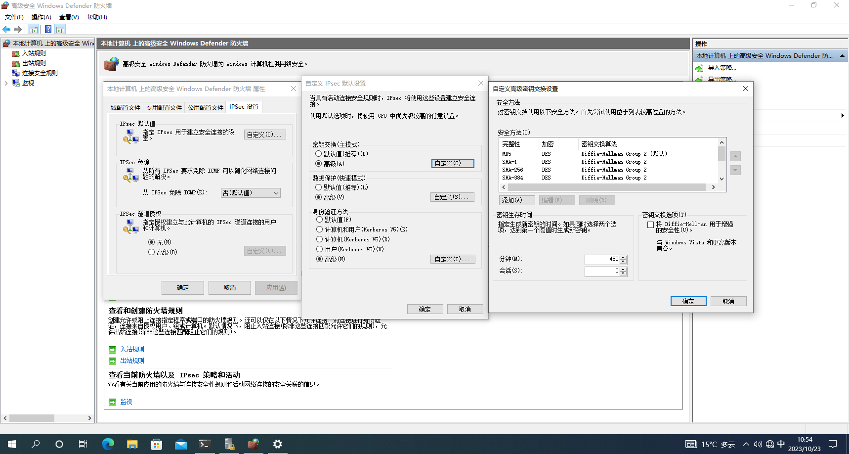Screen dimensions: 849x454
Task: Select 出站规则 icon in tree
Action: [x=16, y=63]
